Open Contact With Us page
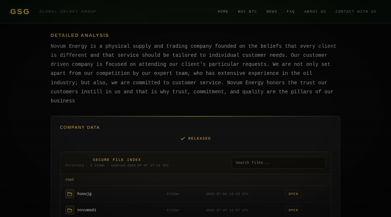The image size is (391, 217). [x=356, y=12]
